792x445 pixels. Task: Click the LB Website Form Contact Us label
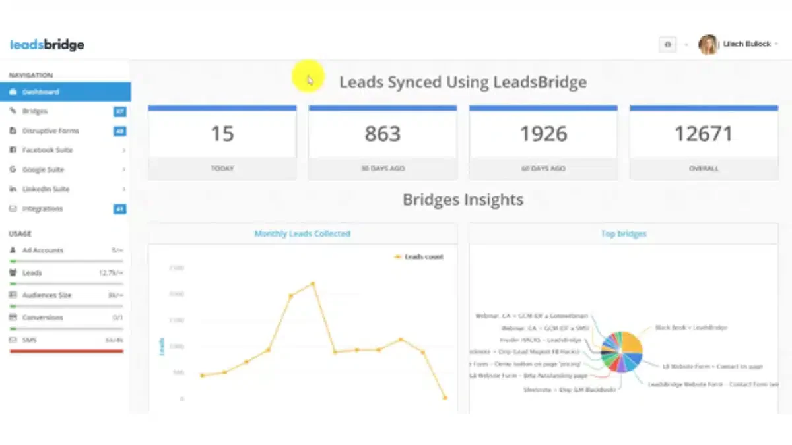713,365
